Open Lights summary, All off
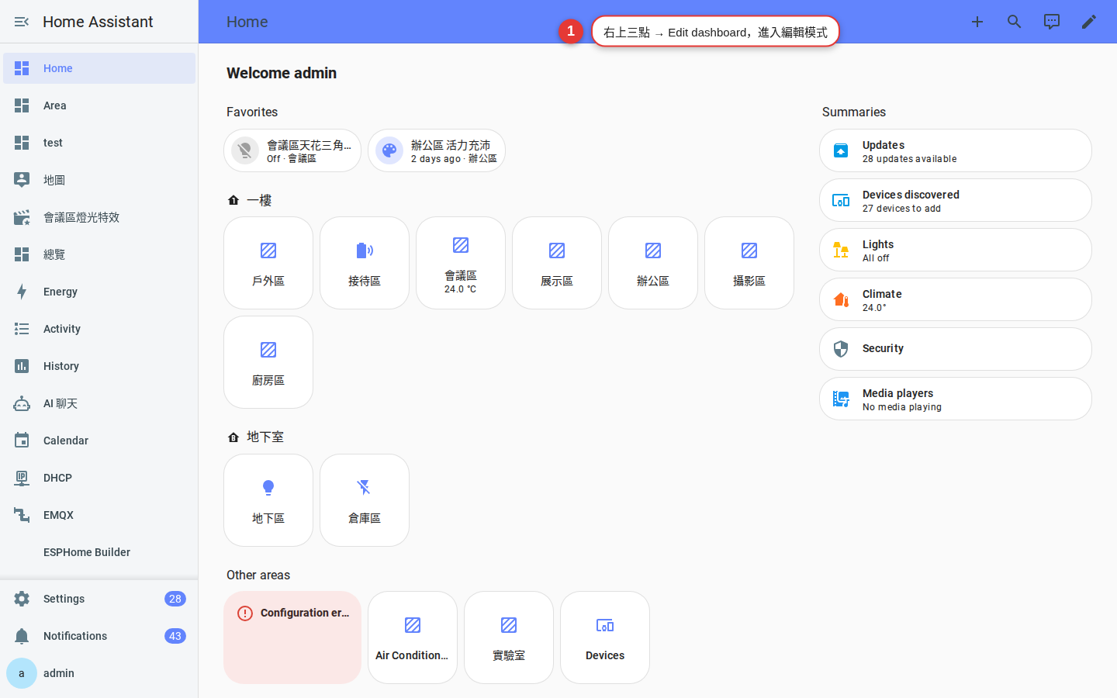Screen dimensions: 1117x698 click(956, 250)
